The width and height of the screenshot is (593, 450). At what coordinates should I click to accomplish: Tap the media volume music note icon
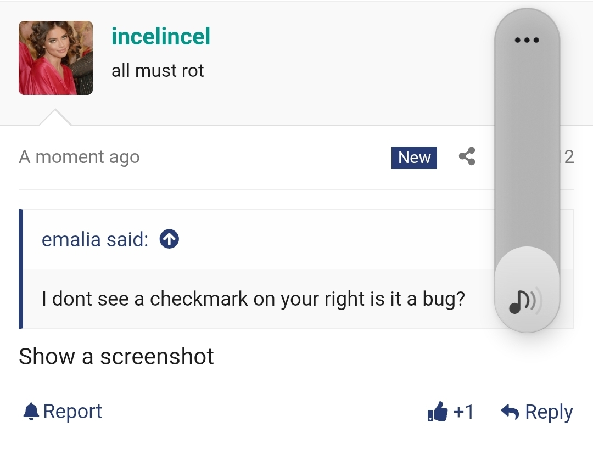[525, 301]
